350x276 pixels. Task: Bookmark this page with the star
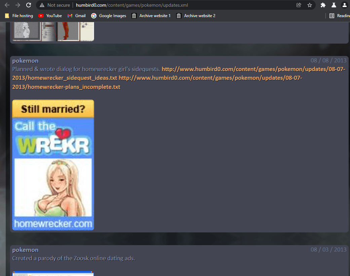click(x=309, y=5)
